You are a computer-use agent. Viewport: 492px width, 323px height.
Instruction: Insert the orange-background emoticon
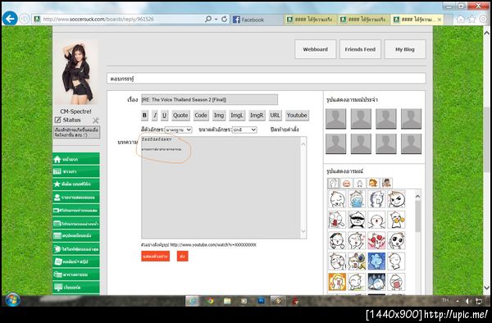337,282
